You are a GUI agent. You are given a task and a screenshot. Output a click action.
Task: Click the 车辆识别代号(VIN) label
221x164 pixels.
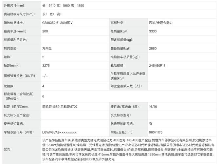point(19,133)
